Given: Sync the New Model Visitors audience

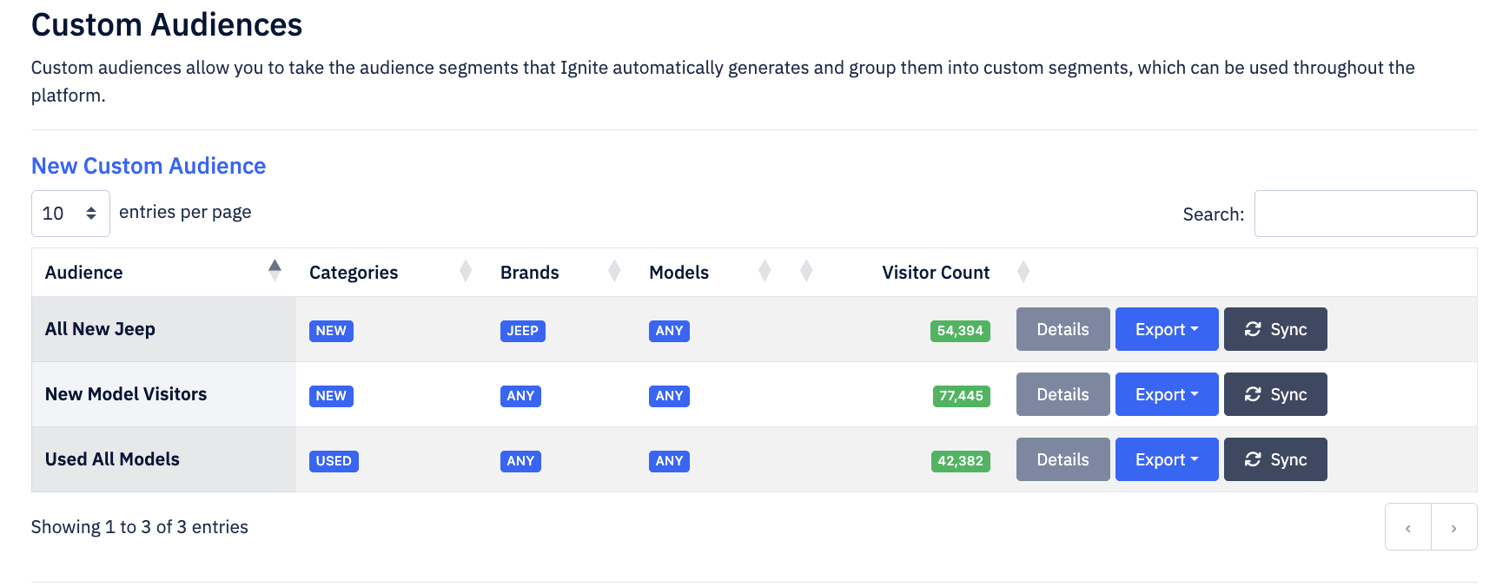Looking at the screenshot, I should tap(1274, 394).
